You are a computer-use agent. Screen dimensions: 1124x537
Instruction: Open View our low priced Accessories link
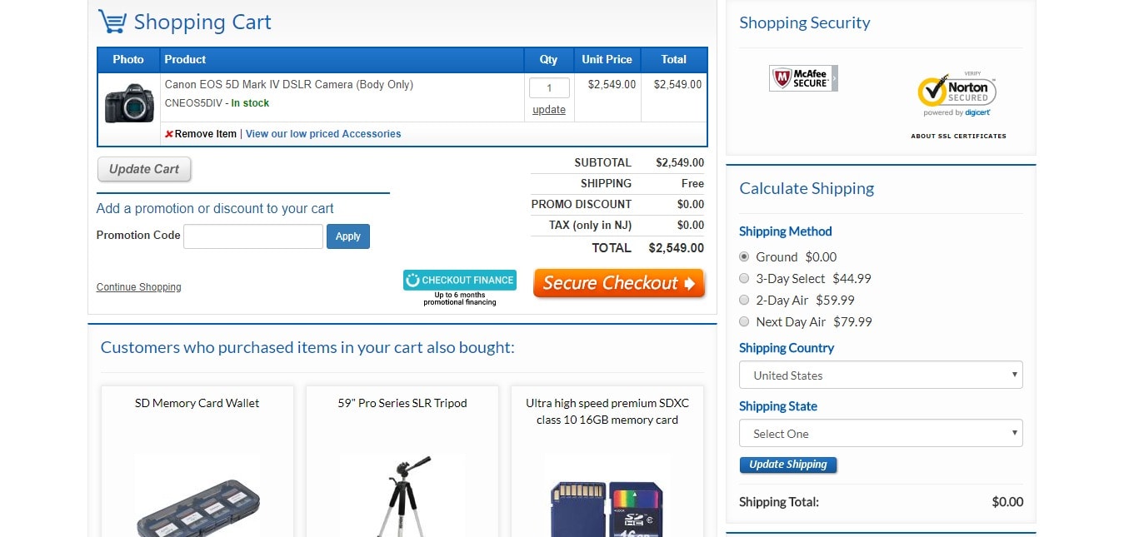(x=323, y=134)
